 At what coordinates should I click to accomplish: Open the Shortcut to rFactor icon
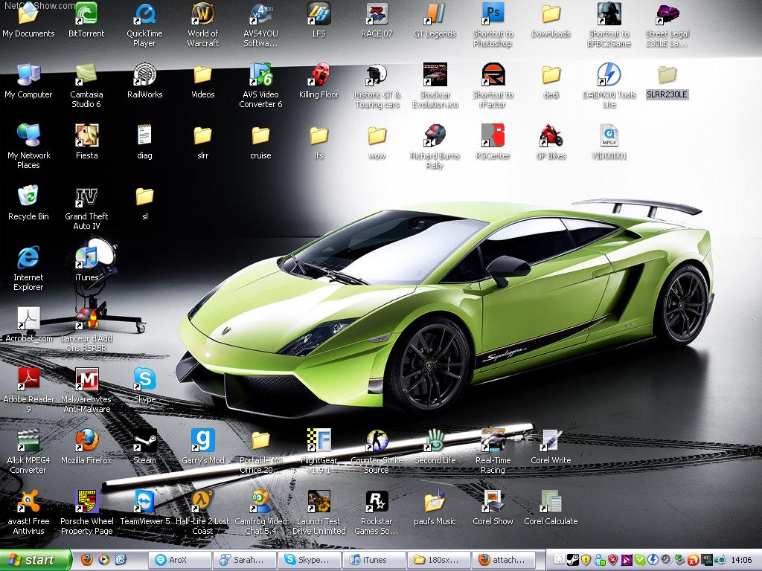click(493, 75)
